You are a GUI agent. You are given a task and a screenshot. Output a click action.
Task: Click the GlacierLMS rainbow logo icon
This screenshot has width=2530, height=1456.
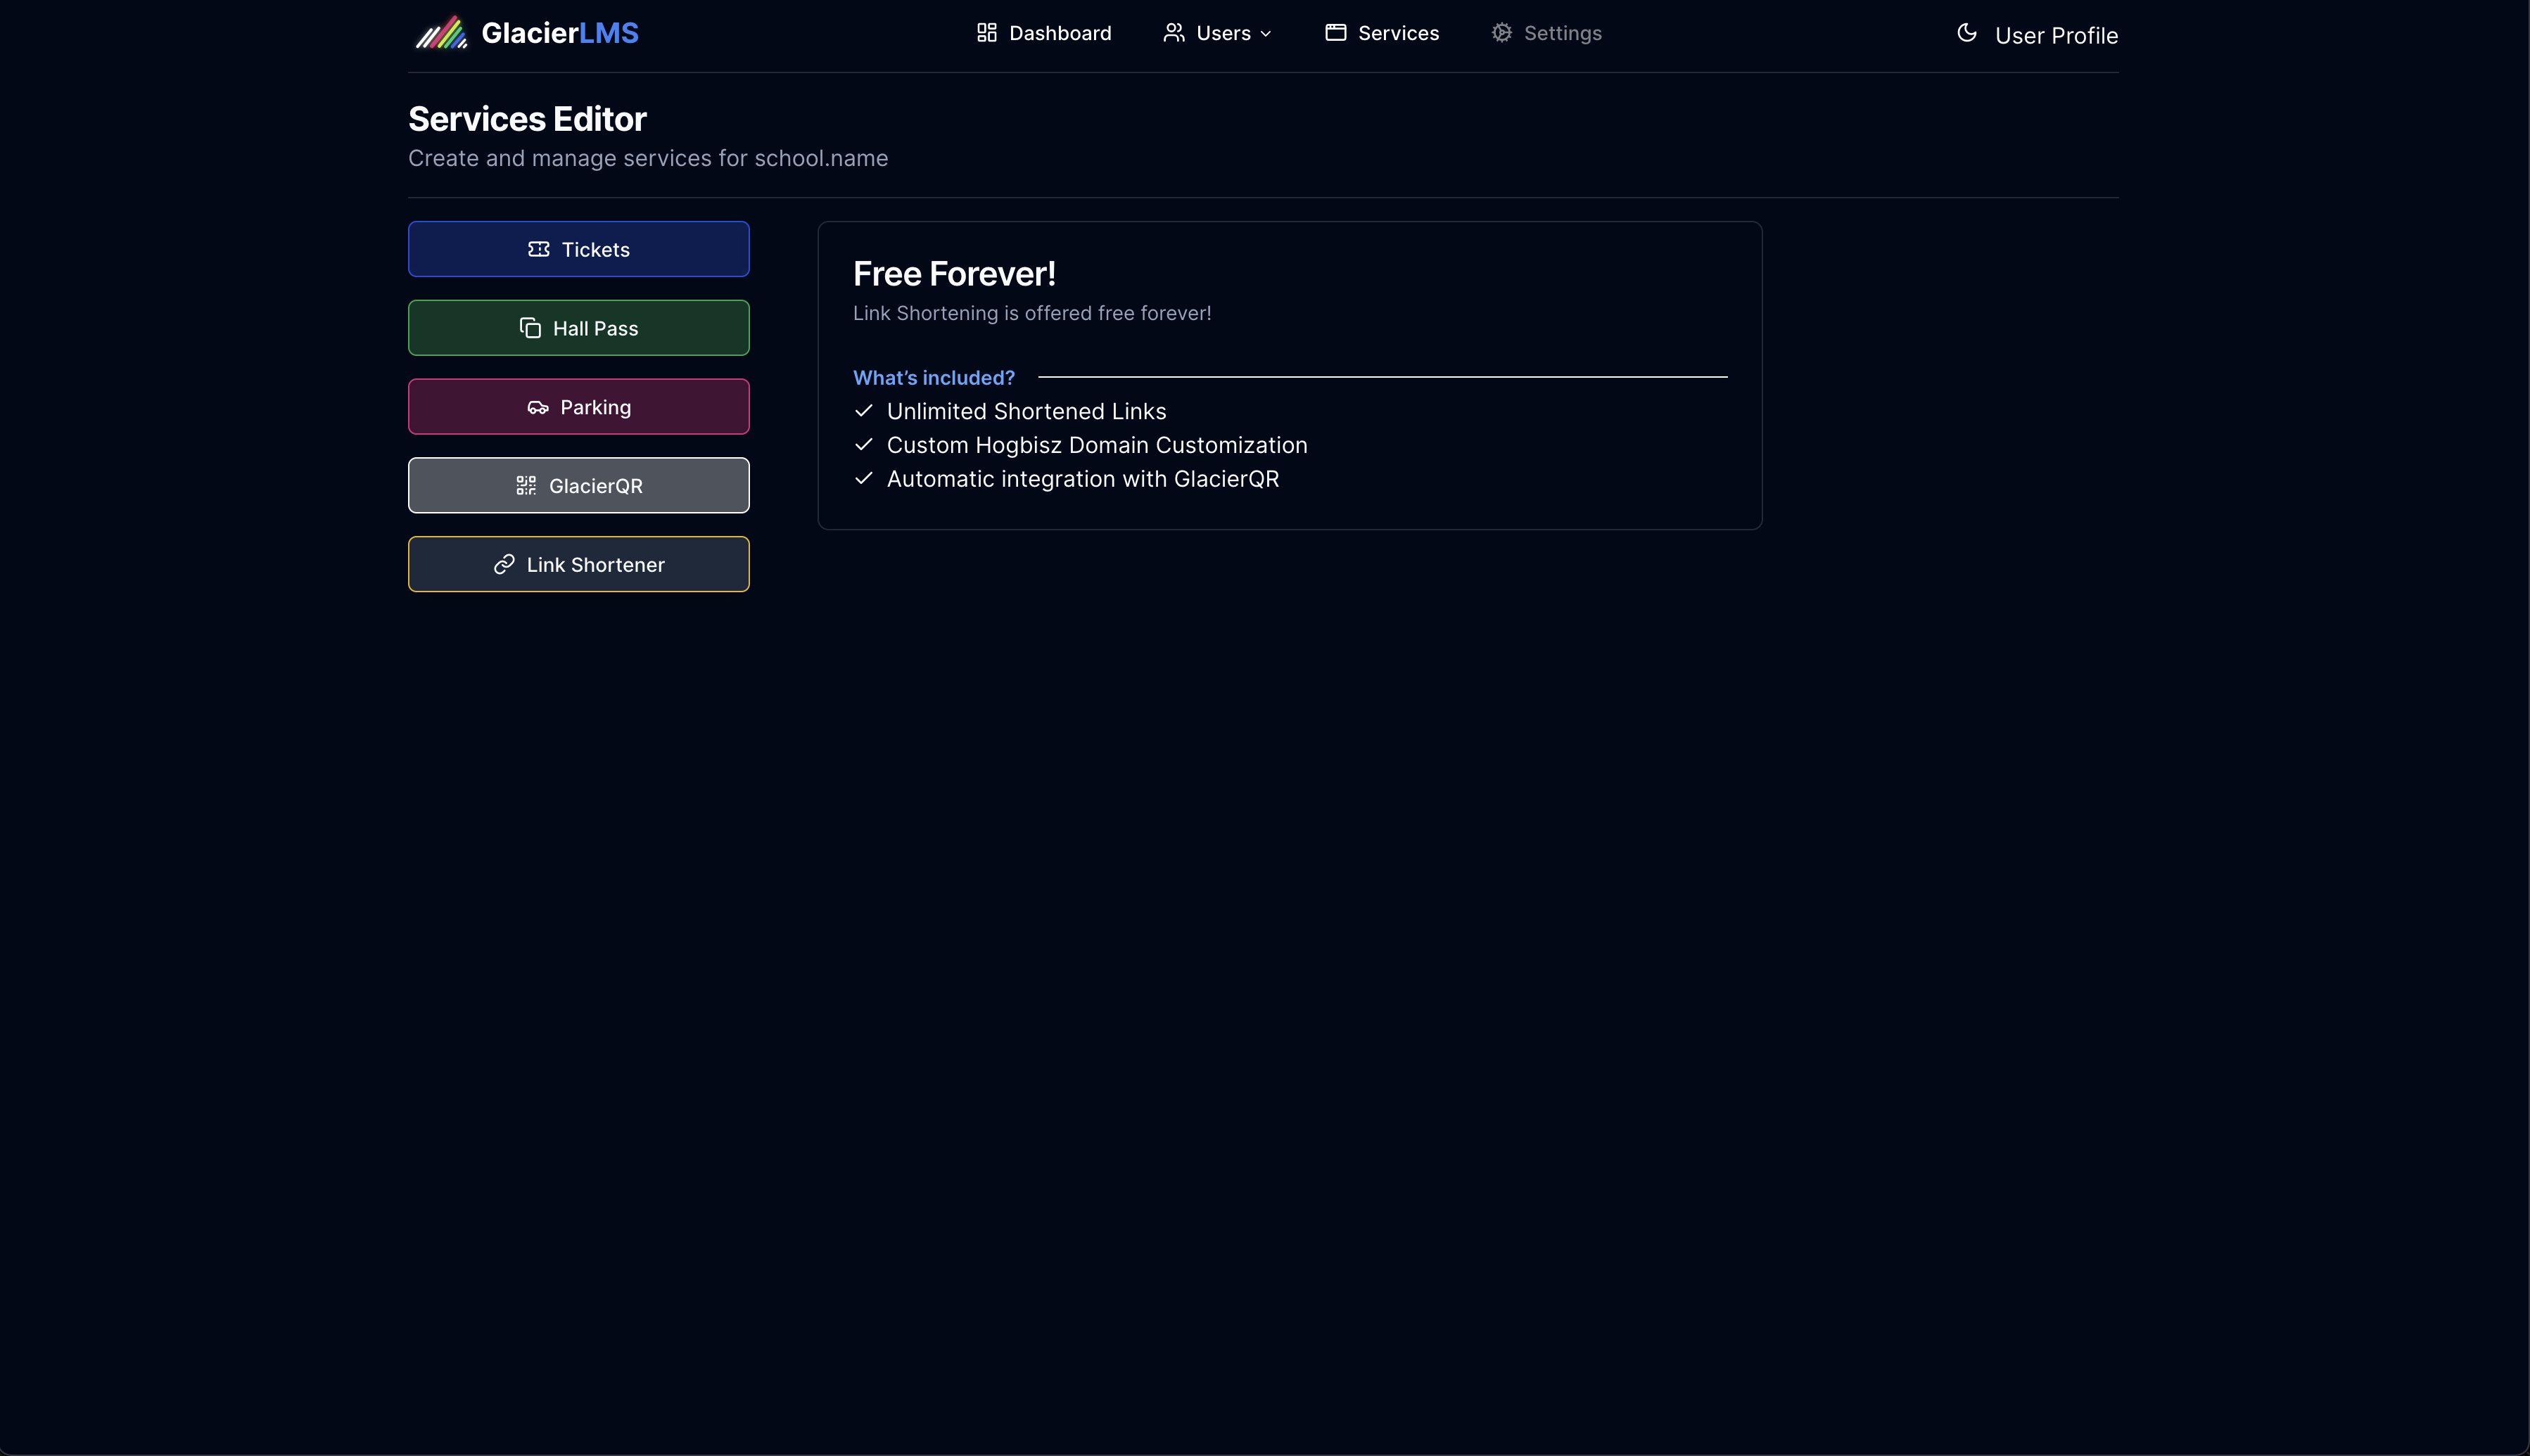pyautogui.click(x=441, y=33)
